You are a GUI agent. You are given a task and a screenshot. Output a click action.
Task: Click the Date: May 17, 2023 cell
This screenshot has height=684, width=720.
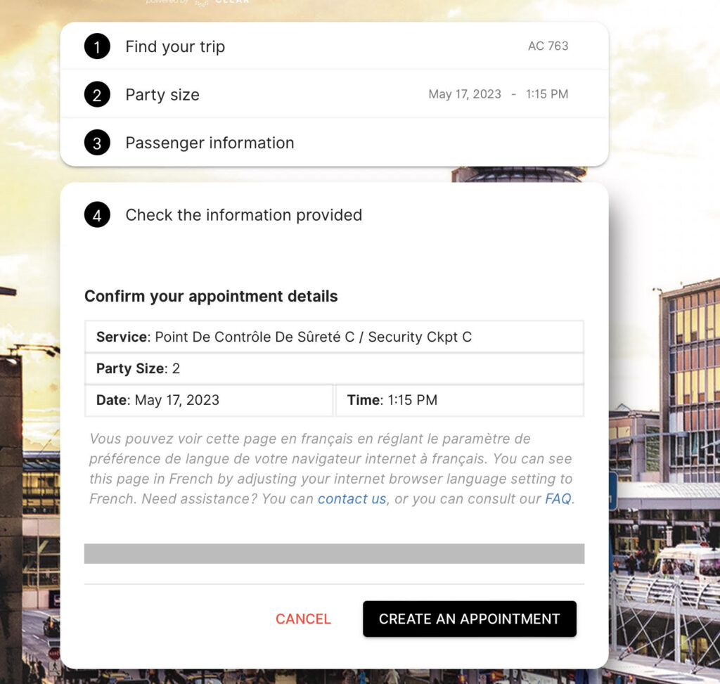[209, 400]
